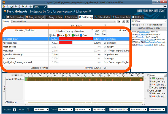
Task: Click the Open Result folder icon
Action: [26, 7]
